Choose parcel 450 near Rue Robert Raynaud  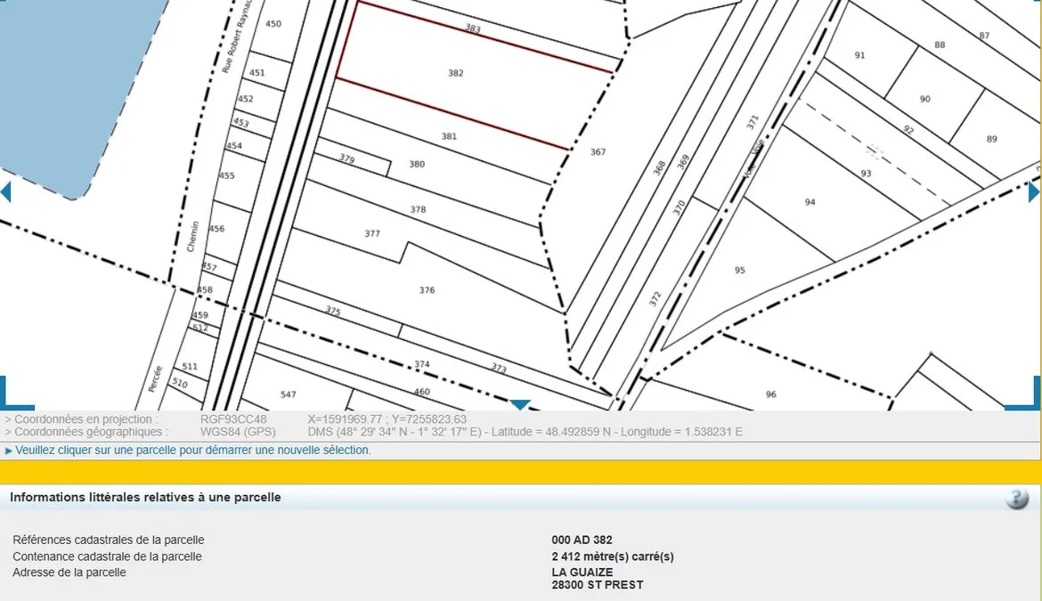tap(273, 24)
